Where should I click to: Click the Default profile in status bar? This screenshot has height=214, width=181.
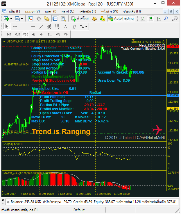[79, 210]
